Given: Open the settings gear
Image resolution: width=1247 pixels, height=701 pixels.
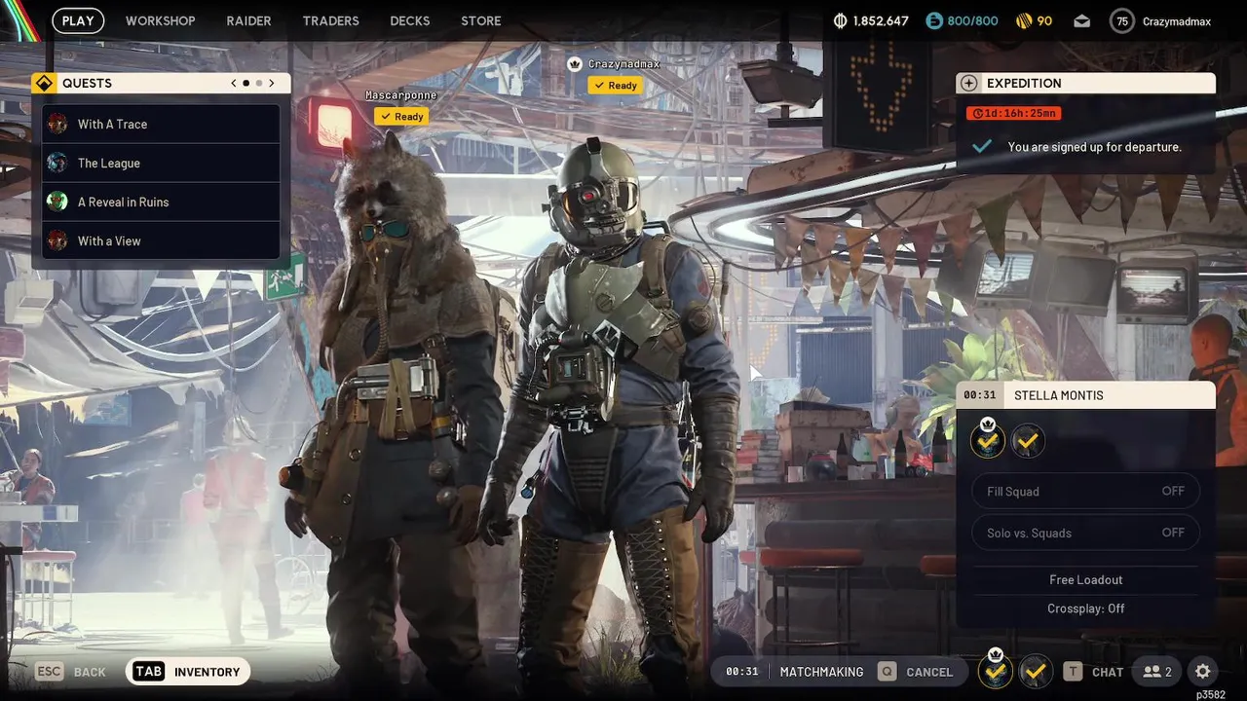Looking at the screenshot, I should click(x=1203, y=672).
